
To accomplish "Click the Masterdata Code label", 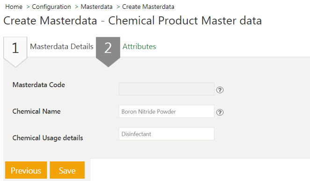I will [39, 85].
